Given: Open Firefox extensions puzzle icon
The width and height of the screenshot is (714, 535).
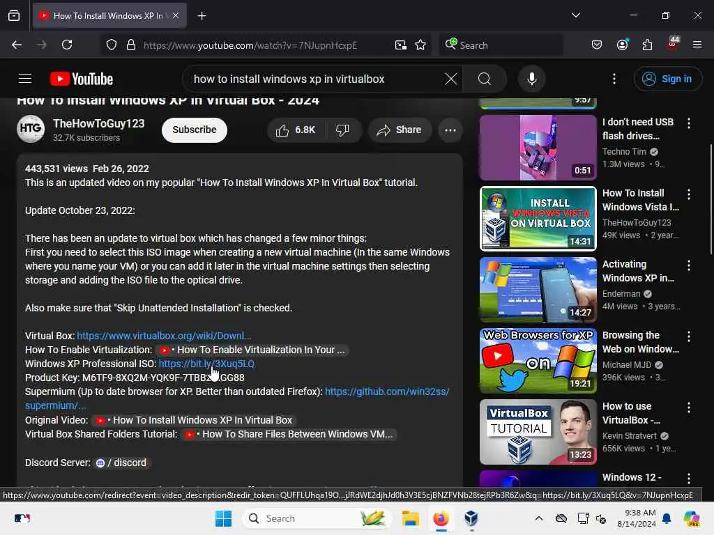Looking at the screenshot, I should pyautogui.click(x=647, y=45).
